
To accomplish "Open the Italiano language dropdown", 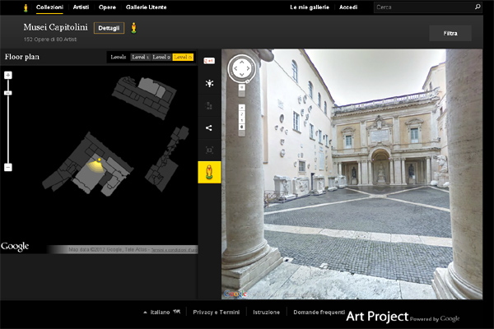I will click(x=162, y=312).
